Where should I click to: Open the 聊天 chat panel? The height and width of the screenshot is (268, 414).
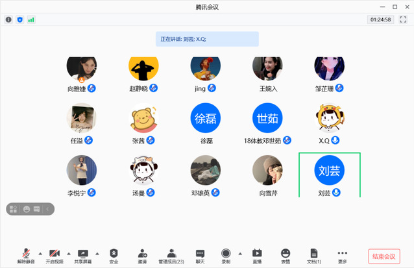[x=200, y=253]
